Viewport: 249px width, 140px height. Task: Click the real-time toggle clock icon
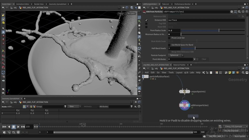[x=18, y=132]
